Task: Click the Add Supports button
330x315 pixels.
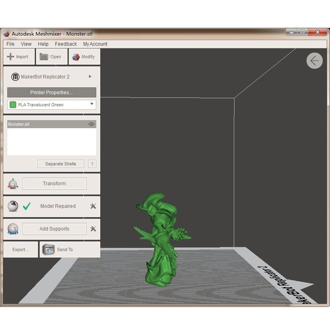Action: [x=55, y=229]
